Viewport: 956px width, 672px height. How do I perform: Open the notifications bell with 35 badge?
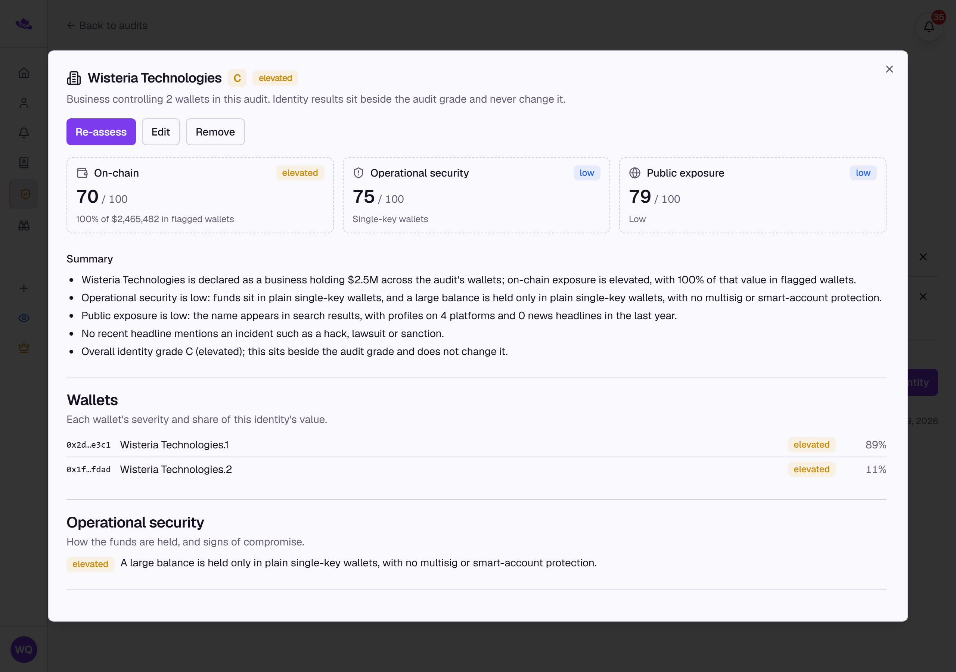coord(929,27)
